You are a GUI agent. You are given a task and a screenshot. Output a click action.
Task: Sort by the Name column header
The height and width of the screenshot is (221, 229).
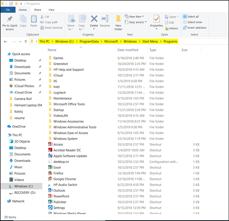pos(52,50)
